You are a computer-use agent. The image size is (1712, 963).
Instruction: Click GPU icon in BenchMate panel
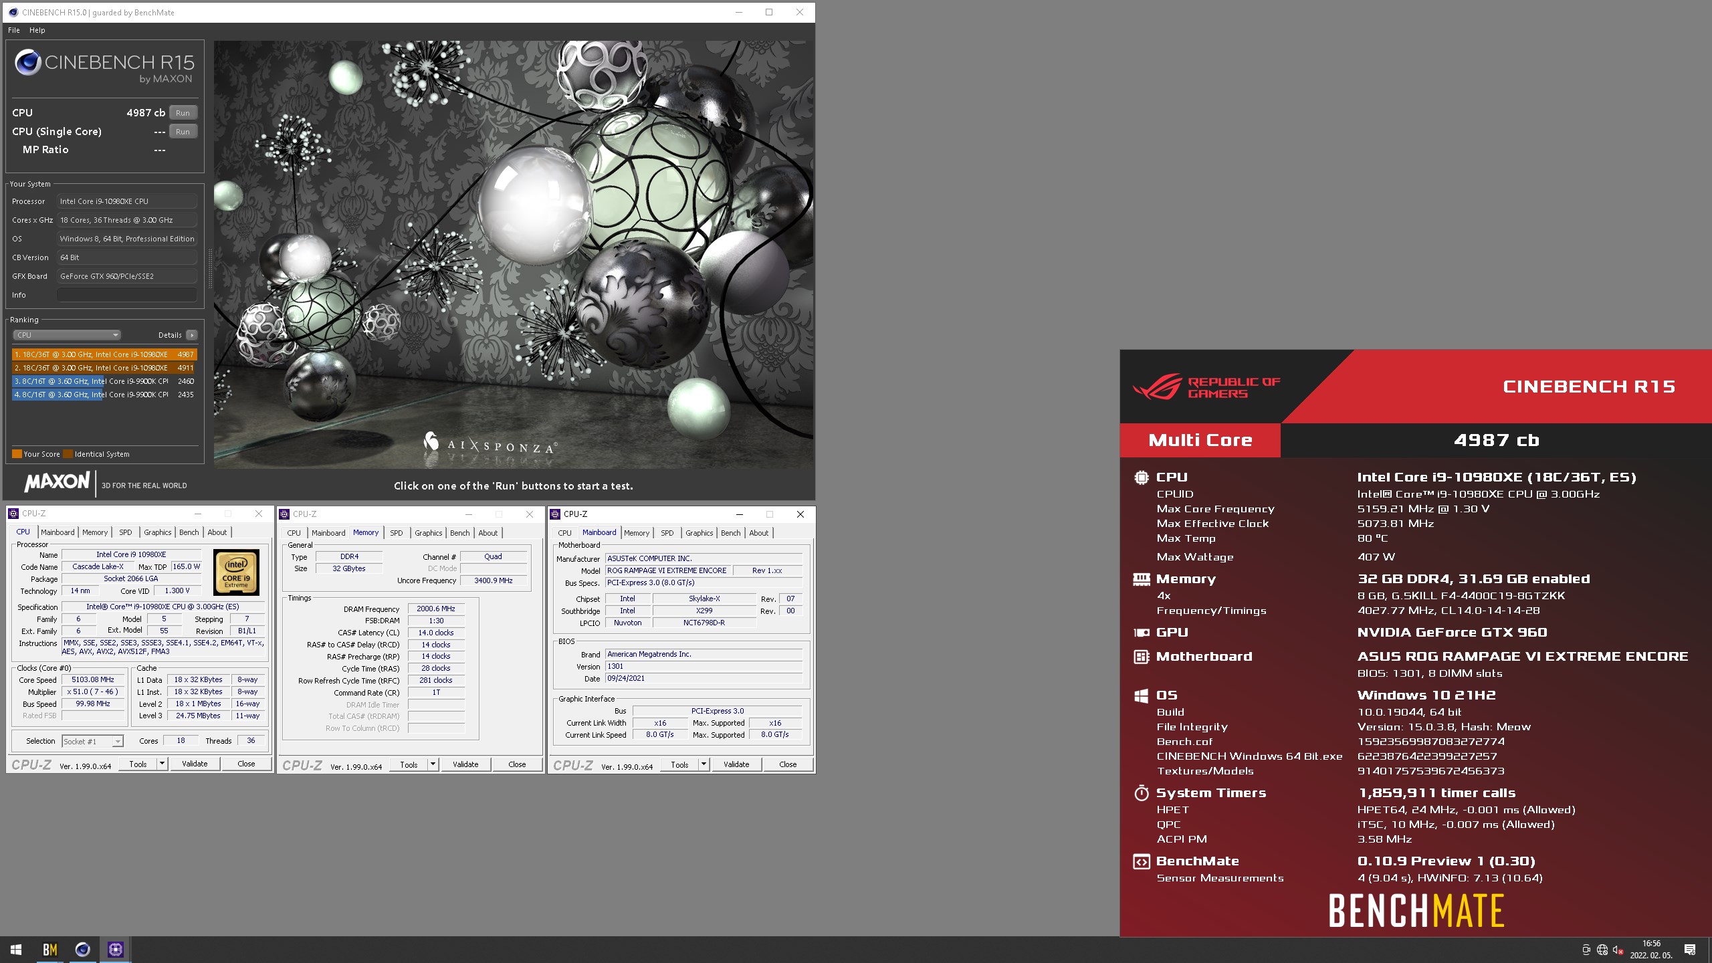1142,633
